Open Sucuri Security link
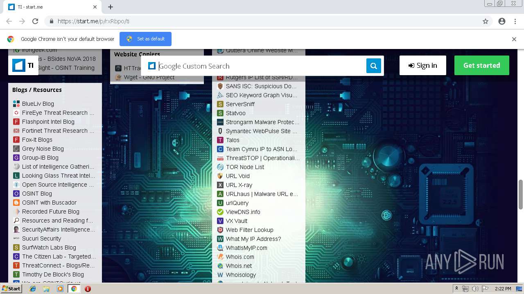The image size is (524, 294). (41, 238)
